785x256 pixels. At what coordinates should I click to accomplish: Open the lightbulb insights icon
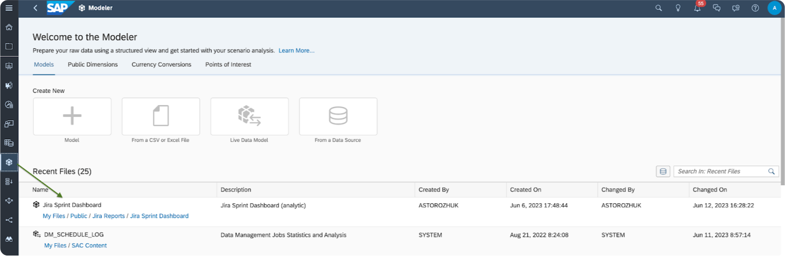coord(678,8)
